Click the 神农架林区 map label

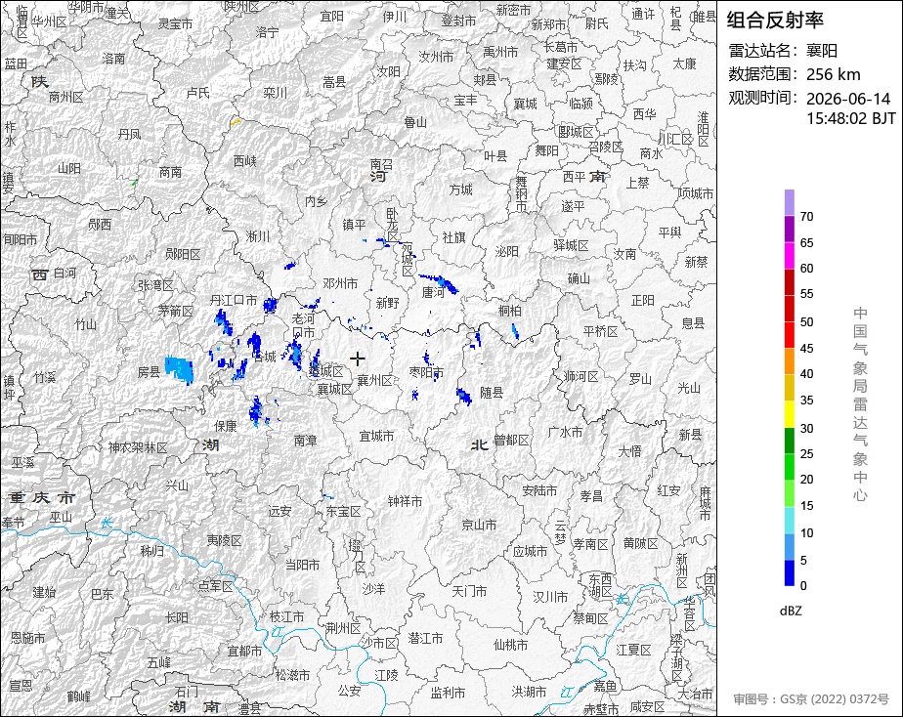point(138,447)
